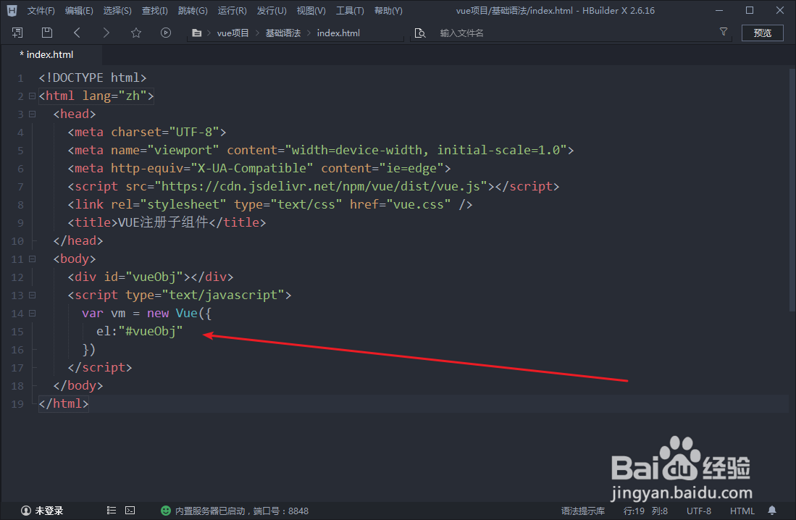Collapse the html tag fold on line 2
This screenshot has width=796, height=520.
pyautogui.click(x=32, y=96)
